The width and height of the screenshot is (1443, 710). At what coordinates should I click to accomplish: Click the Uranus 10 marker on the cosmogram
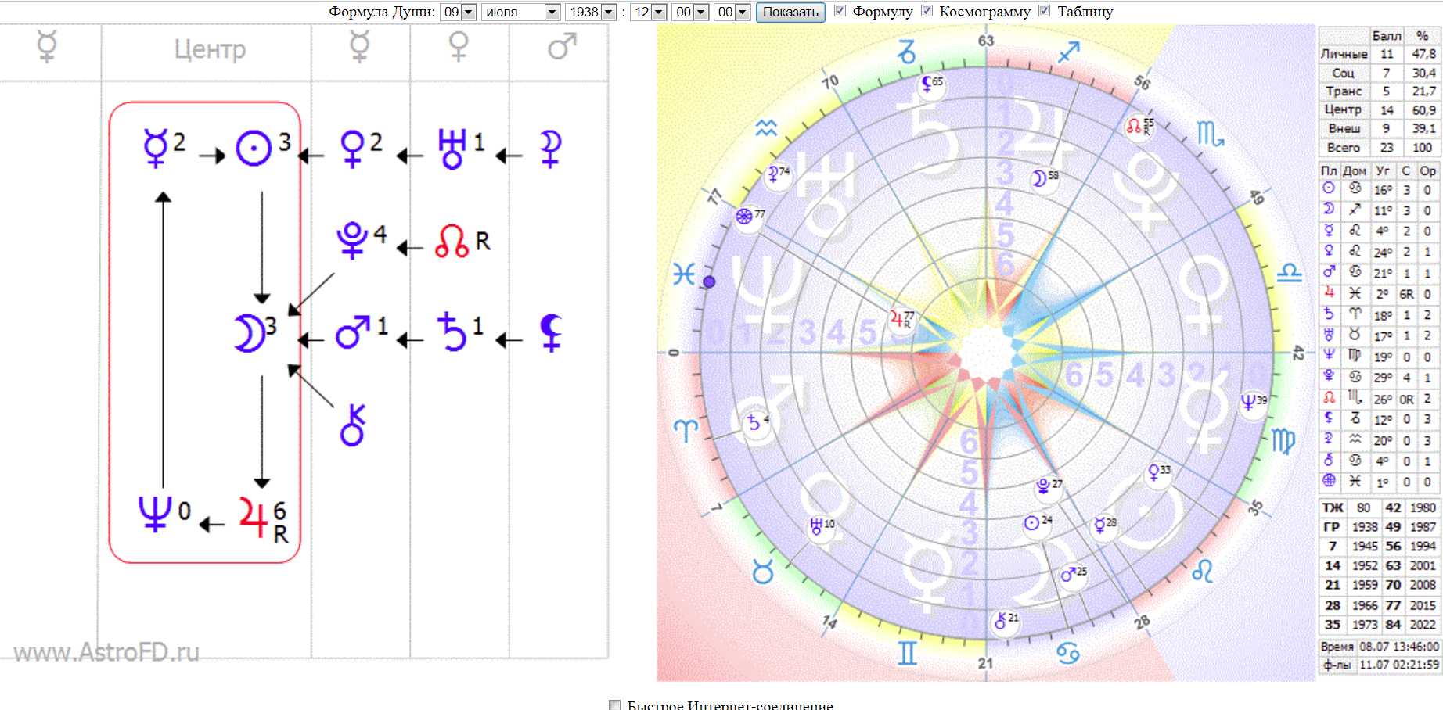(822, 525)
